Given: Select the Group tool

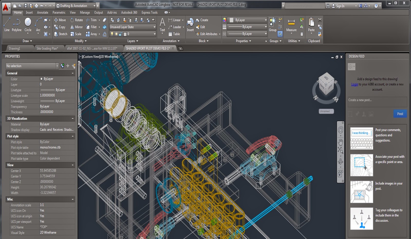Looking at the screenshot, I should coord(273,25).
